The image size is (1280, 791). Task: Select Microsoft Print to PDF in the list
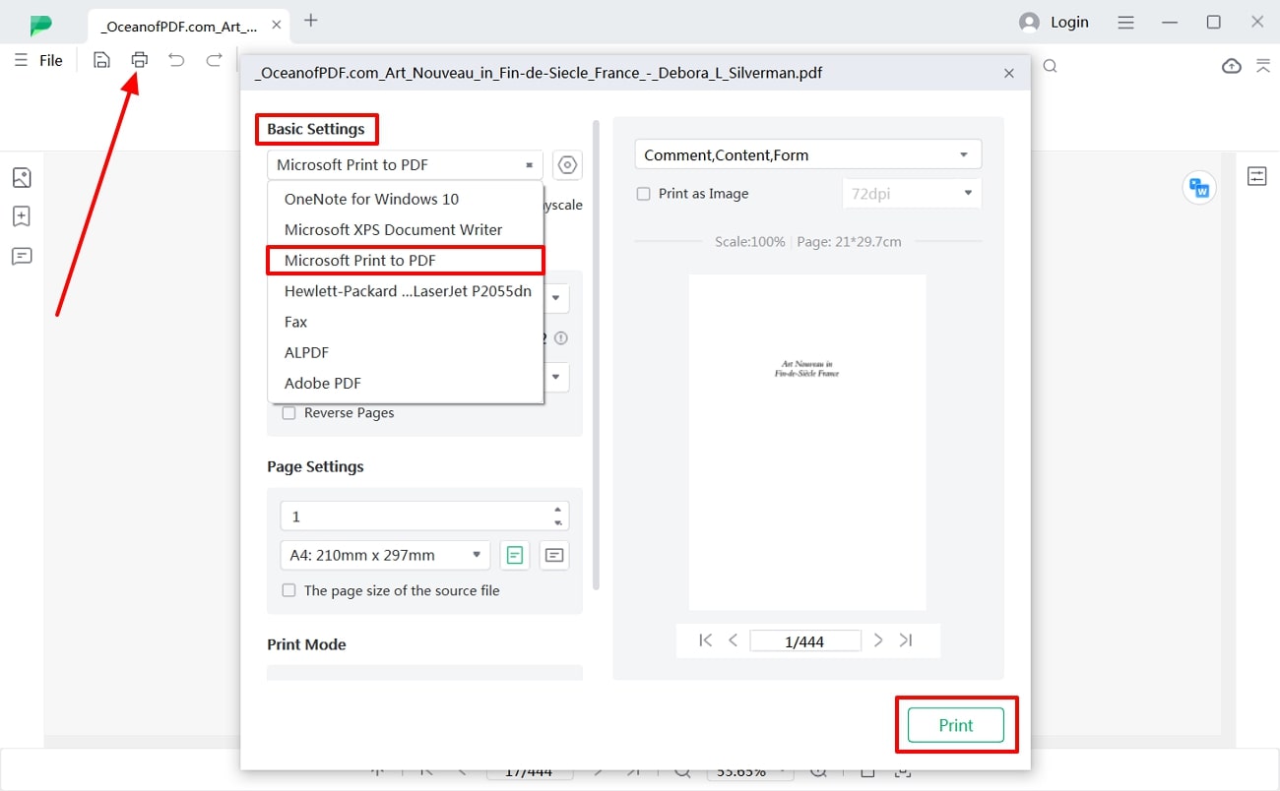[x=405, y=260]
